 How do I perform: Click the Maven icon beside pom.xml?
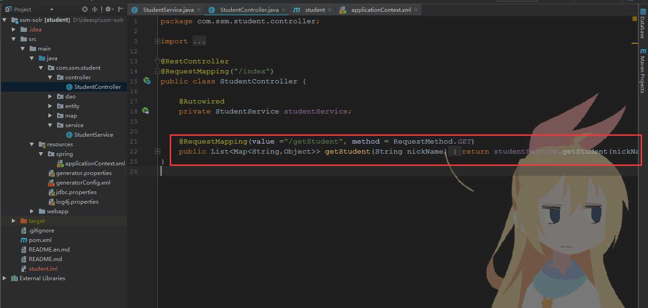[x=24, y=240]
